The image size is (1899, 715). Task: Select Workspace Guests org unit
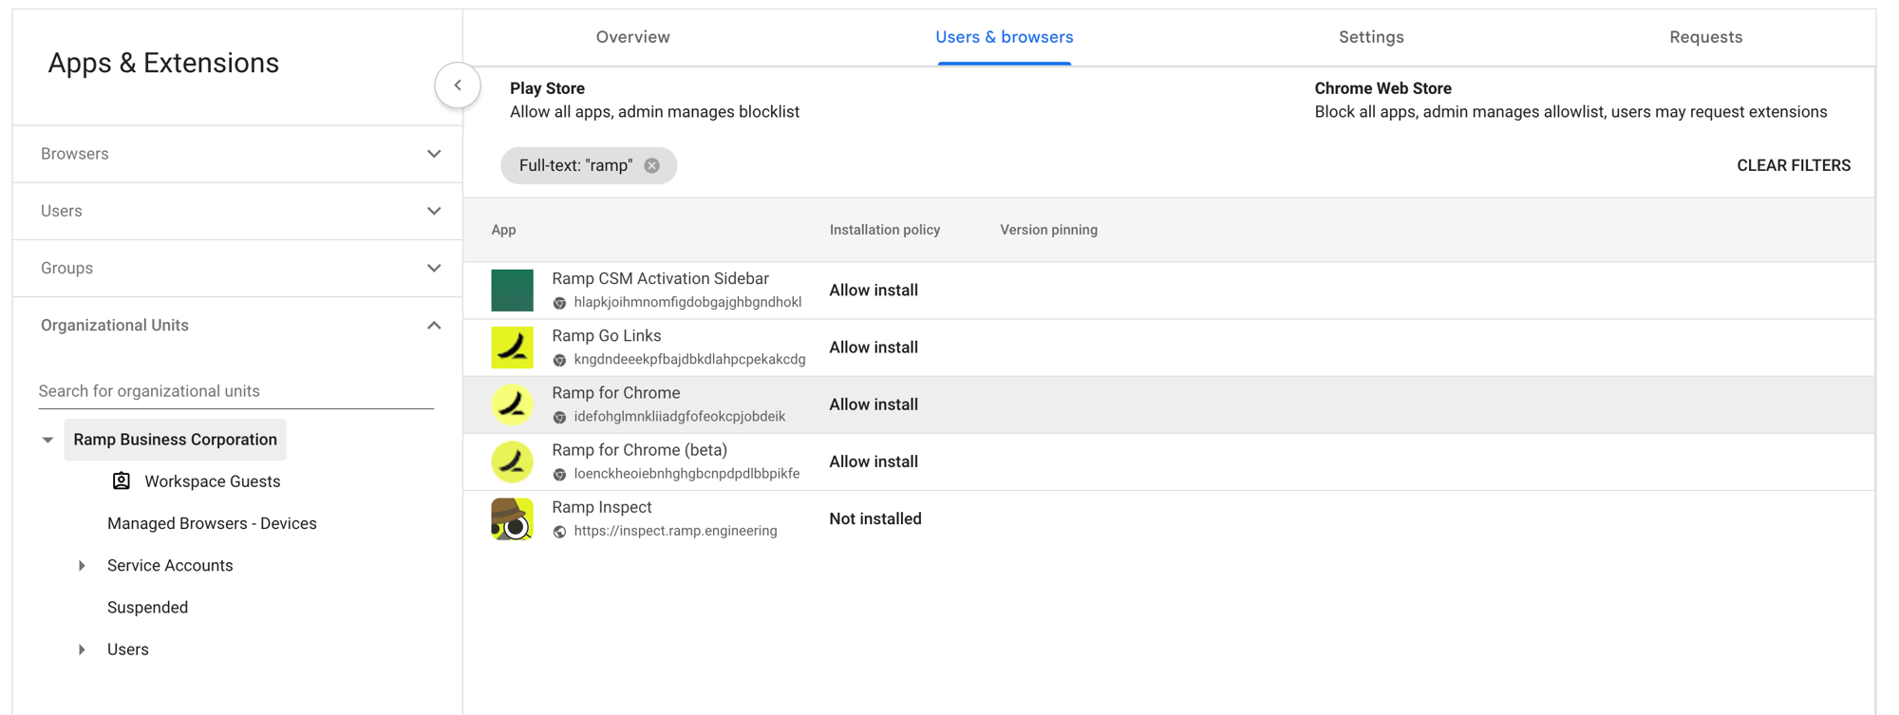pyautogui.click(x=213, y=481)
